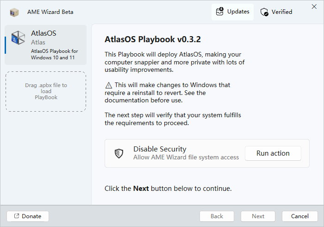Click the Verified shield checkmark icon
This screenshot has height=227, width=324.
264,12
